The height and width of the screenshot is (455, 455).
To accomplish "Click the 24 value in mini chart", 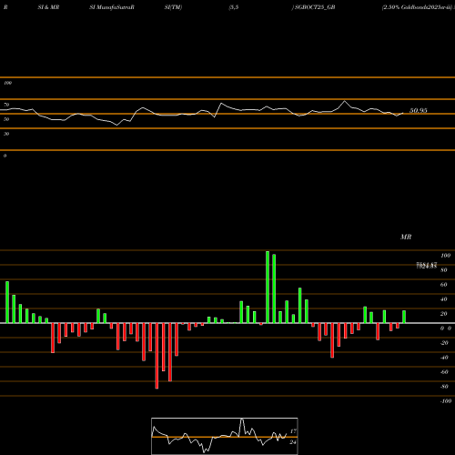I will pos(293,442).
